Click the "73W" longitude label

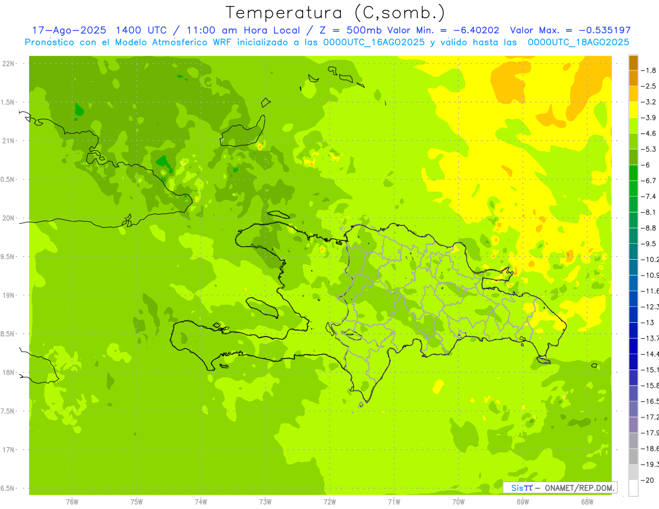pyautogui.click(x=265, y=502)
